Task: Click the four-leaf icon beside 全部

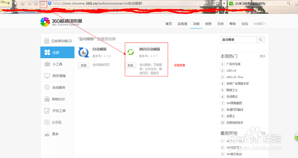Action: point(47,52)
